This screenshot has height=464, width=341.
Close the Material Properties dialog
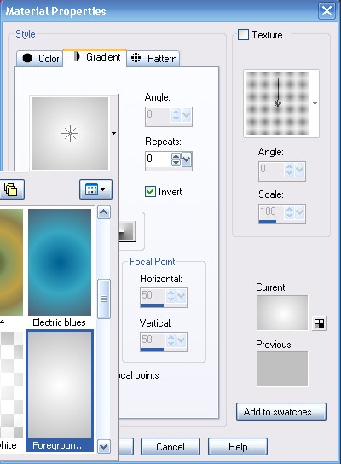click(x=327, y=11)
